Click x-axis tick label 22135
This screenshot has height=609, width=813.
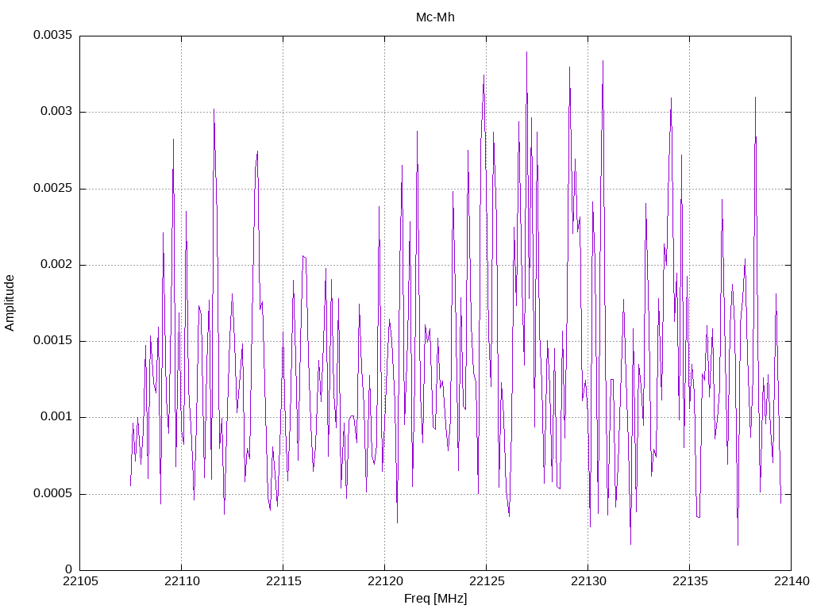(x=690, y=581)
